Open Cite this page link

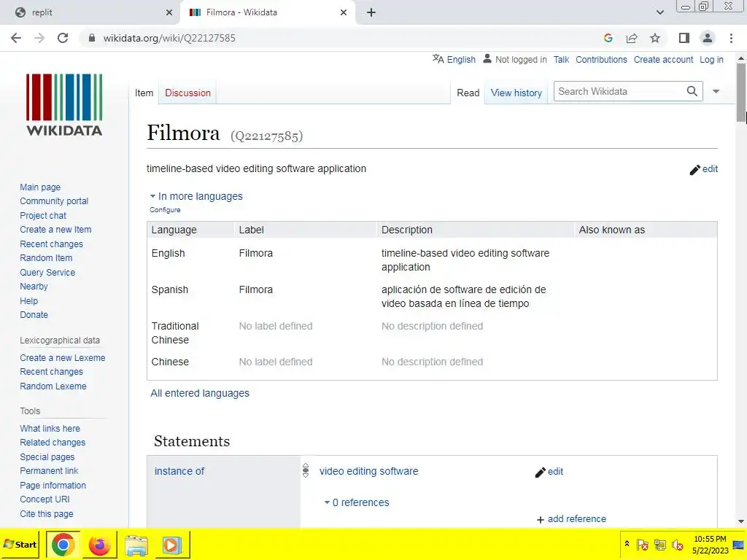pos(47,514)
